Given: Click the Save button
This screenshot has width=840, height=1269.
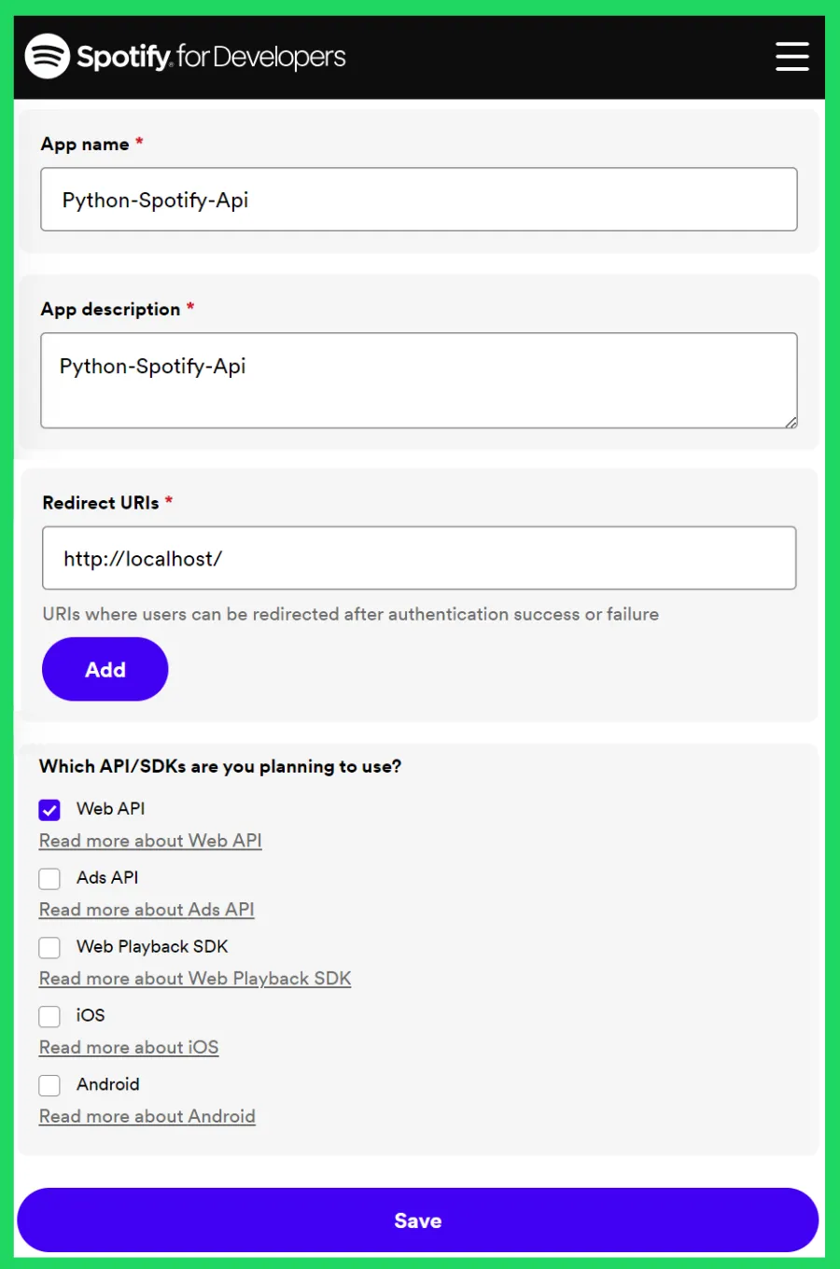Looking at the screenshot, I should (418, 1220).
